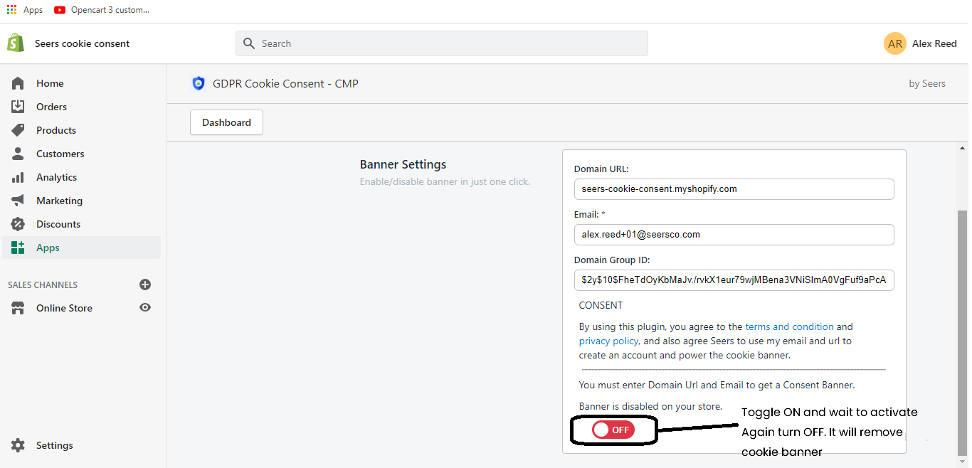The width and height of the screenshot is (972, 468).
Task: Click the search magnifier icon
Action: tap(249, 43)
